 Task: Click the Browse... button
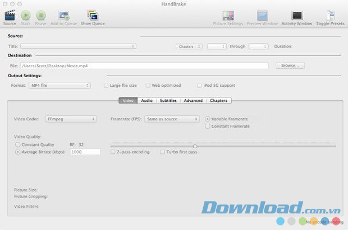click(x=289, y=65)
